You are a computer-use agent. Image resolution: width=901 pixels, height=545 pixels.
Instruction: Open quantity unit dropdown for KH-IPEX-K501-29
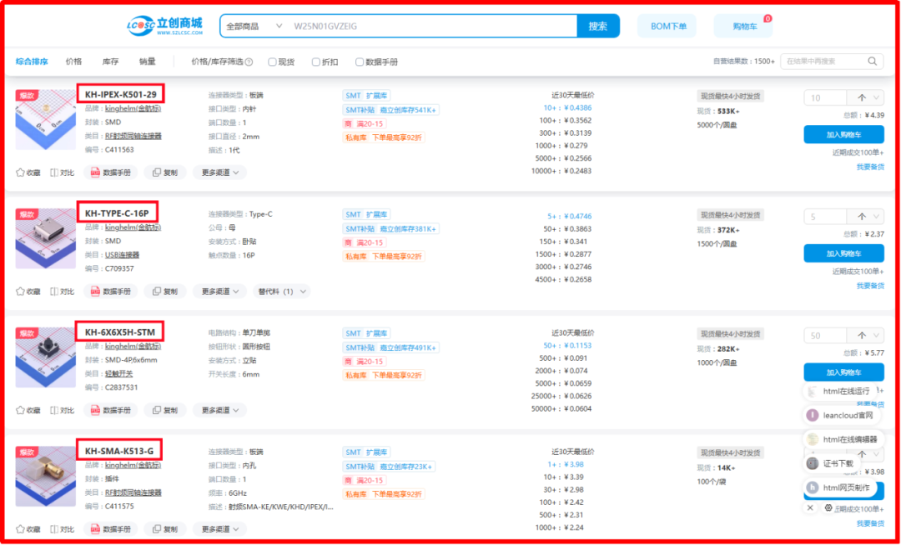pos(865,98)
